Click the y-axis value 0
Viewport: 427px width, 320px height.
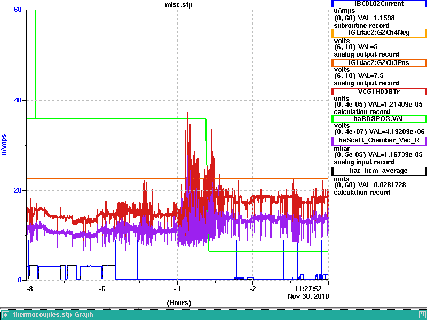(20, 280)
